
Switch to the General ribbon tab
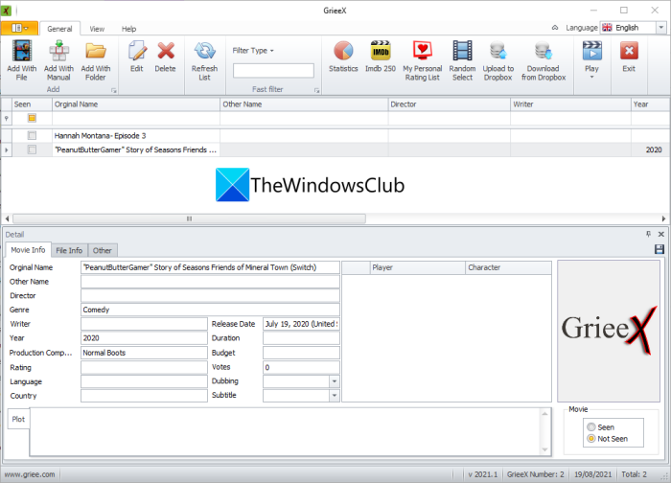(x=59, y=29)
